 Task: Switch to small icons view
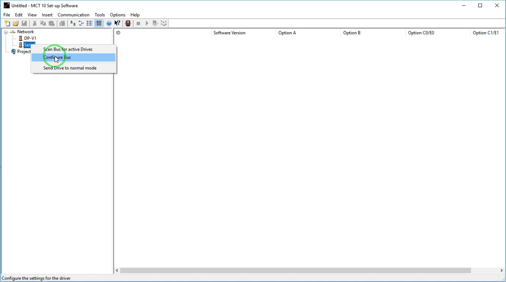tap(82, 24)
